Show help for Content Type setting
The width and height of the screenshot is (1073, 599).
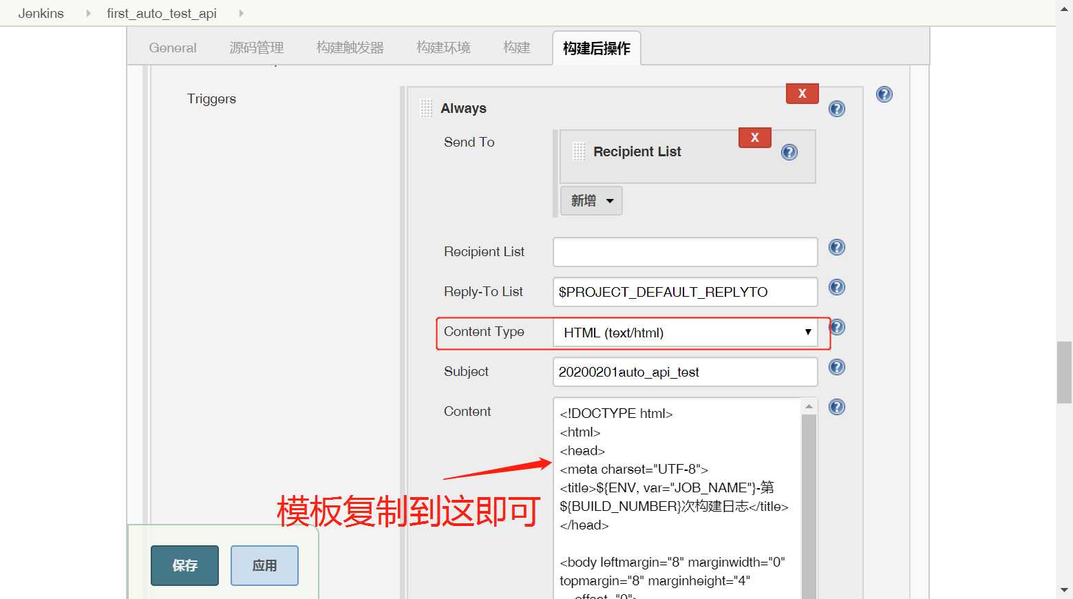pyautogui.click(x=838, y=327)
